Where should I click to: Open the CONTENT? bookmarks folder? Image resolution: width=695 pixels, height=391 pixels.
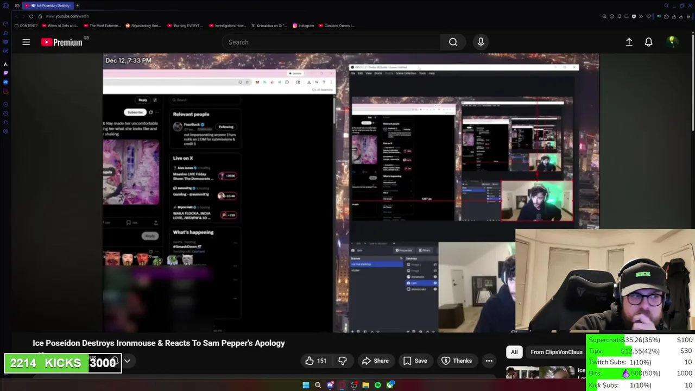pos(27,26)
